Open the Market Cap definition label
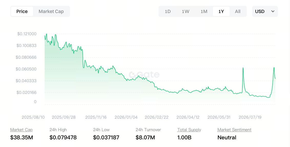290x147 pixels. [x=22, y=130]
